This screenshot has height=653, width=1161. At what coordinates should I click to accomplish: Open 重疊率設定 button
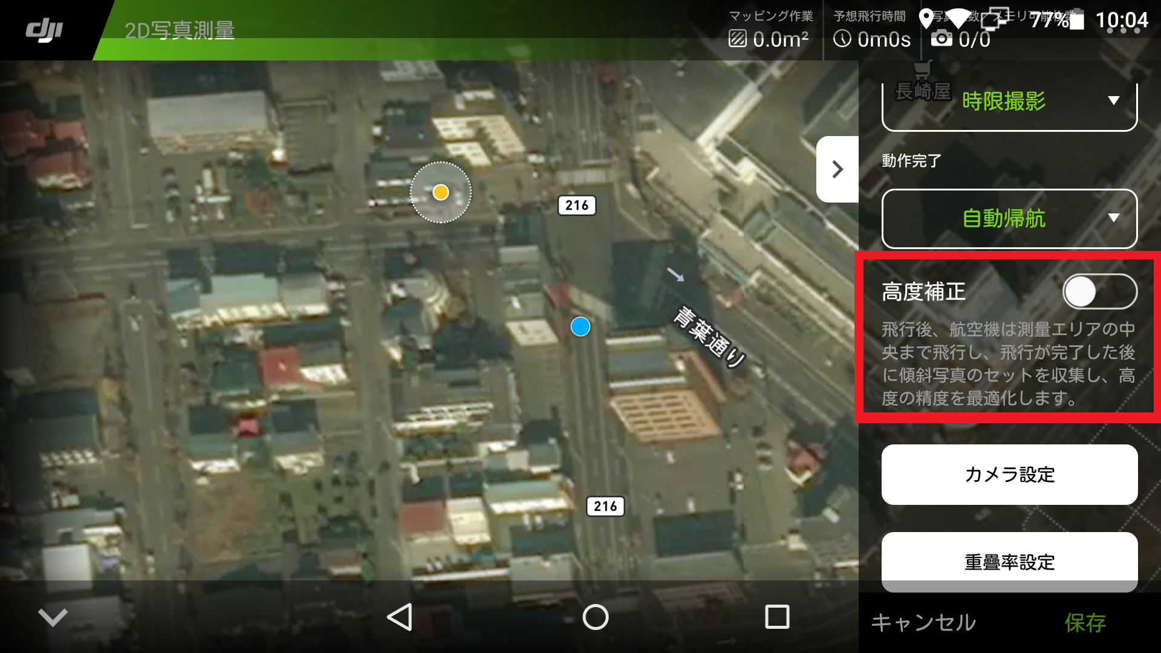tap(1009, 562)
